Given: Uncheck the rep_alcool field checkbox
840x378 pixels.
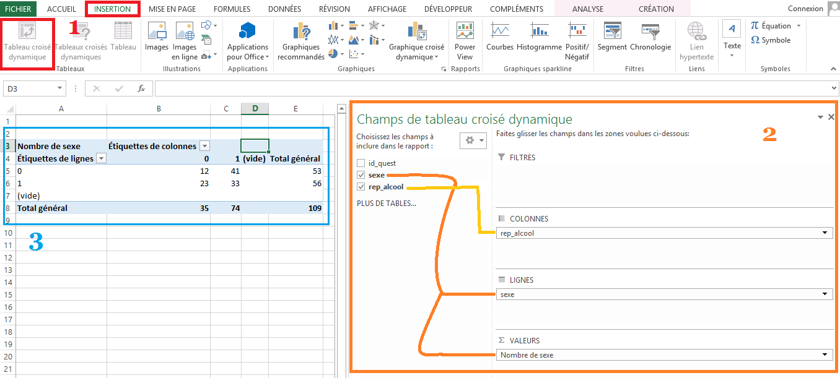Looking at the screenshot, I should [x=361, y=187].
